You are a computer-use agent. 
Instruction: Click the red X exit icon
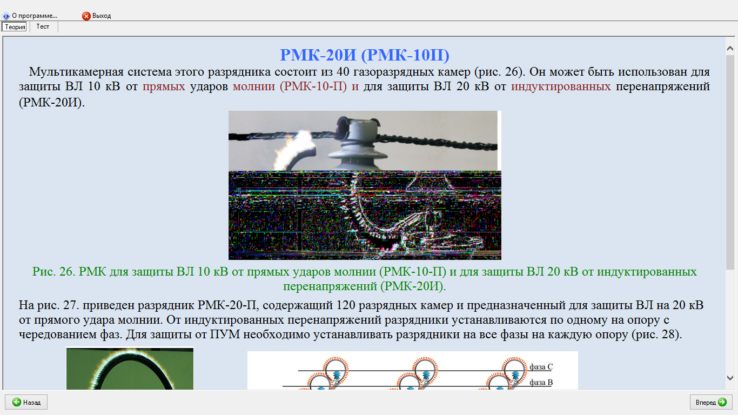(x=86, y=16)
